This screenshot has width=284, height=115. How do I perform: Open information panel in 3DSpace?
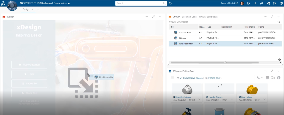point(279,78)
